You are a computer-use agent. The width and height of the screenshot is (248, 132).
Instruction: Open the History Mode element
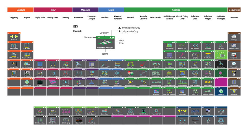click(x=143, y=82)
